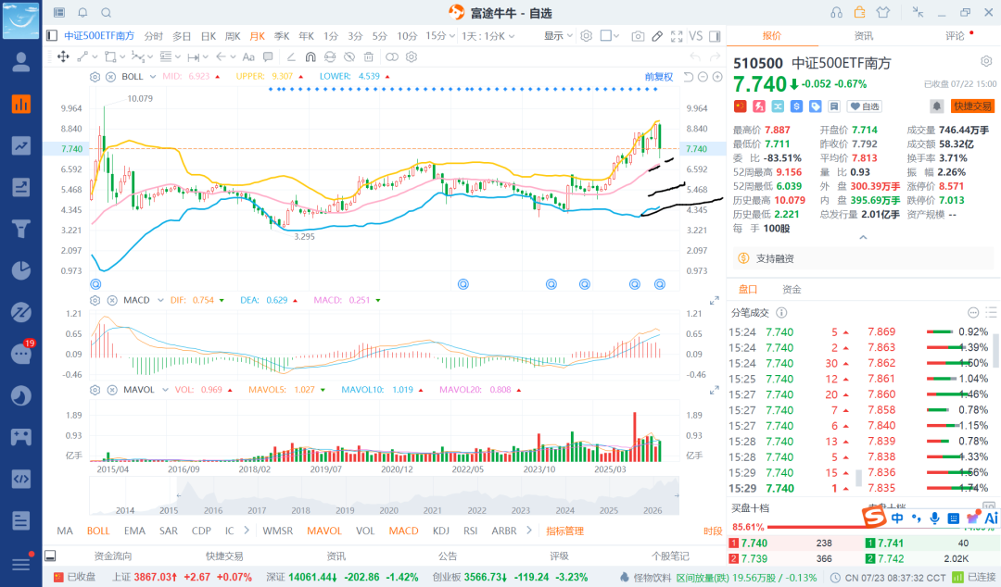
Task: Toggle drawings visibility eye icon
Action: tap(349, 56)
